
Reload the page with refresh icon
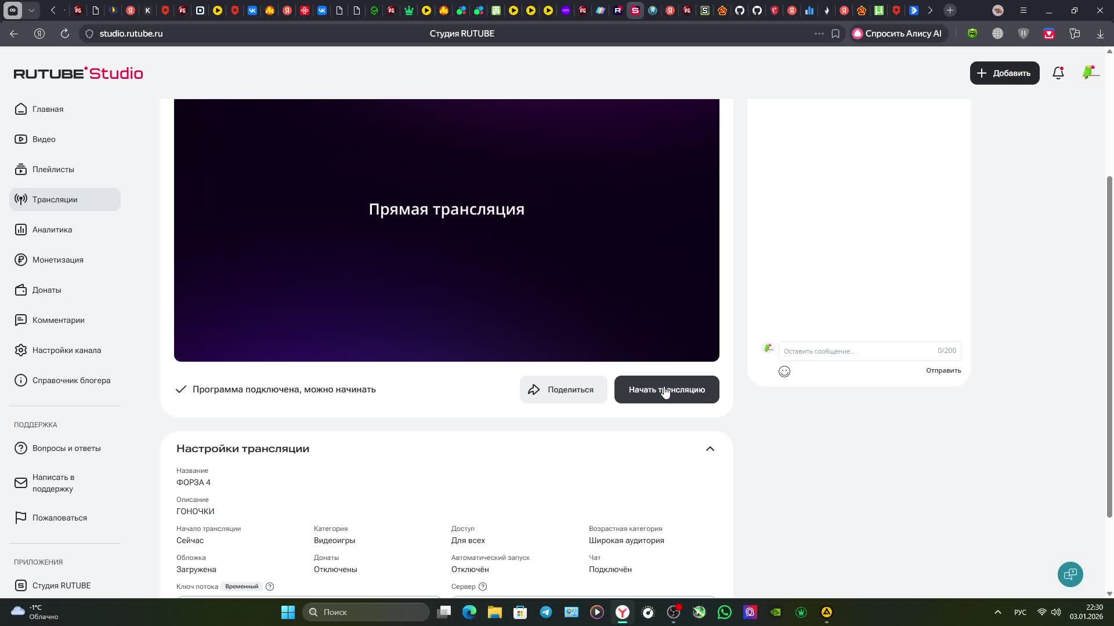click(65, 34)
